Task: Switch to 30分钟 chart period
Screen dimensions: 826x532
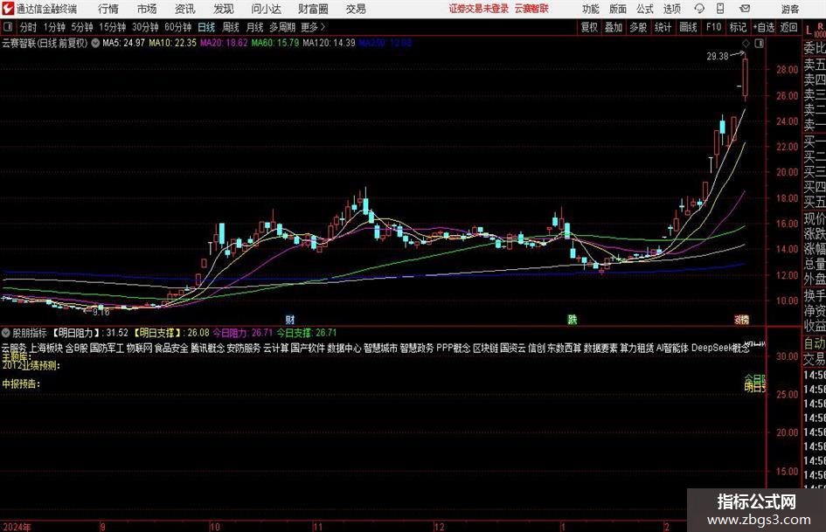Action: (145, 27)
